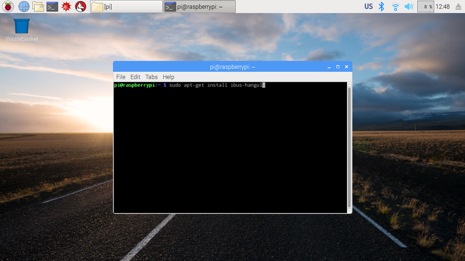Open the Raspberry Pi main menu
Image resolution: width=465 pixels, height=261 pixels.
(x=8, y=6)
